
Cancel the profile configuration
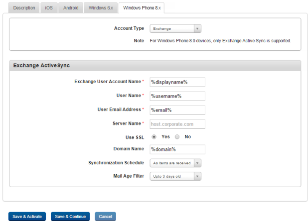[105, 217]
